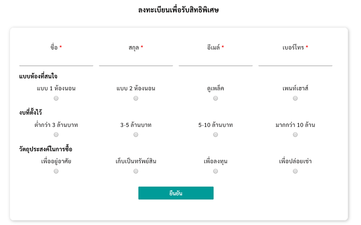Click the วัตถุประสงค์ในการซื้อ section label
The image size is (361, 225).
coord(46,149)
